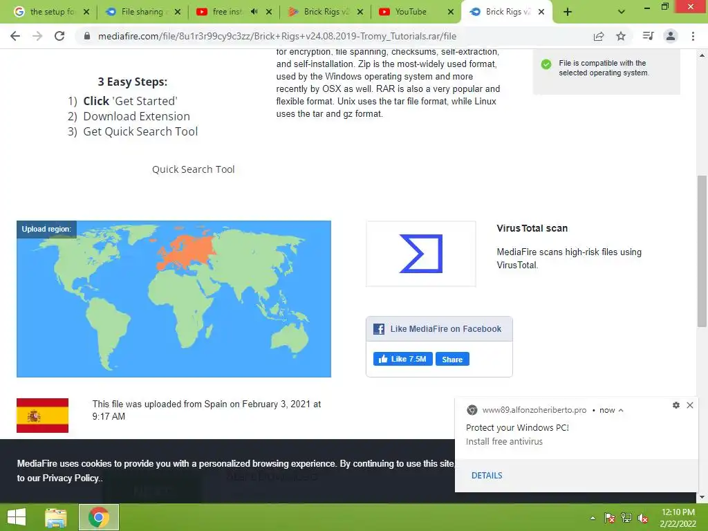Image resolution: width=708 pixels, height=531 pixels.
Task: Click the Facebook 'Share' button
Action: pos(452,359)
